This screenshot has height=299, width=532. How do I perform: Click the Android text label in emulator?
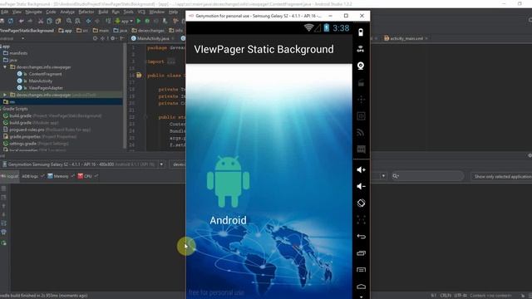pyautogui.click(x=228, y=220)
